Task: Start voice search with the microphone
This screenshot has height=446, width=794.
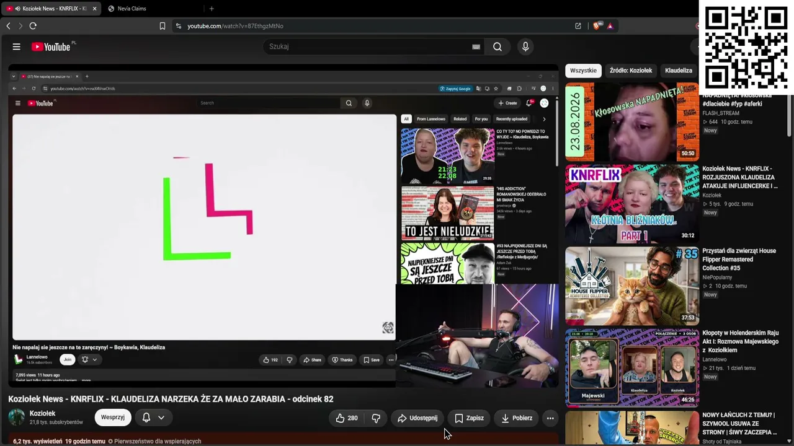Action: [x=525, y=46]
